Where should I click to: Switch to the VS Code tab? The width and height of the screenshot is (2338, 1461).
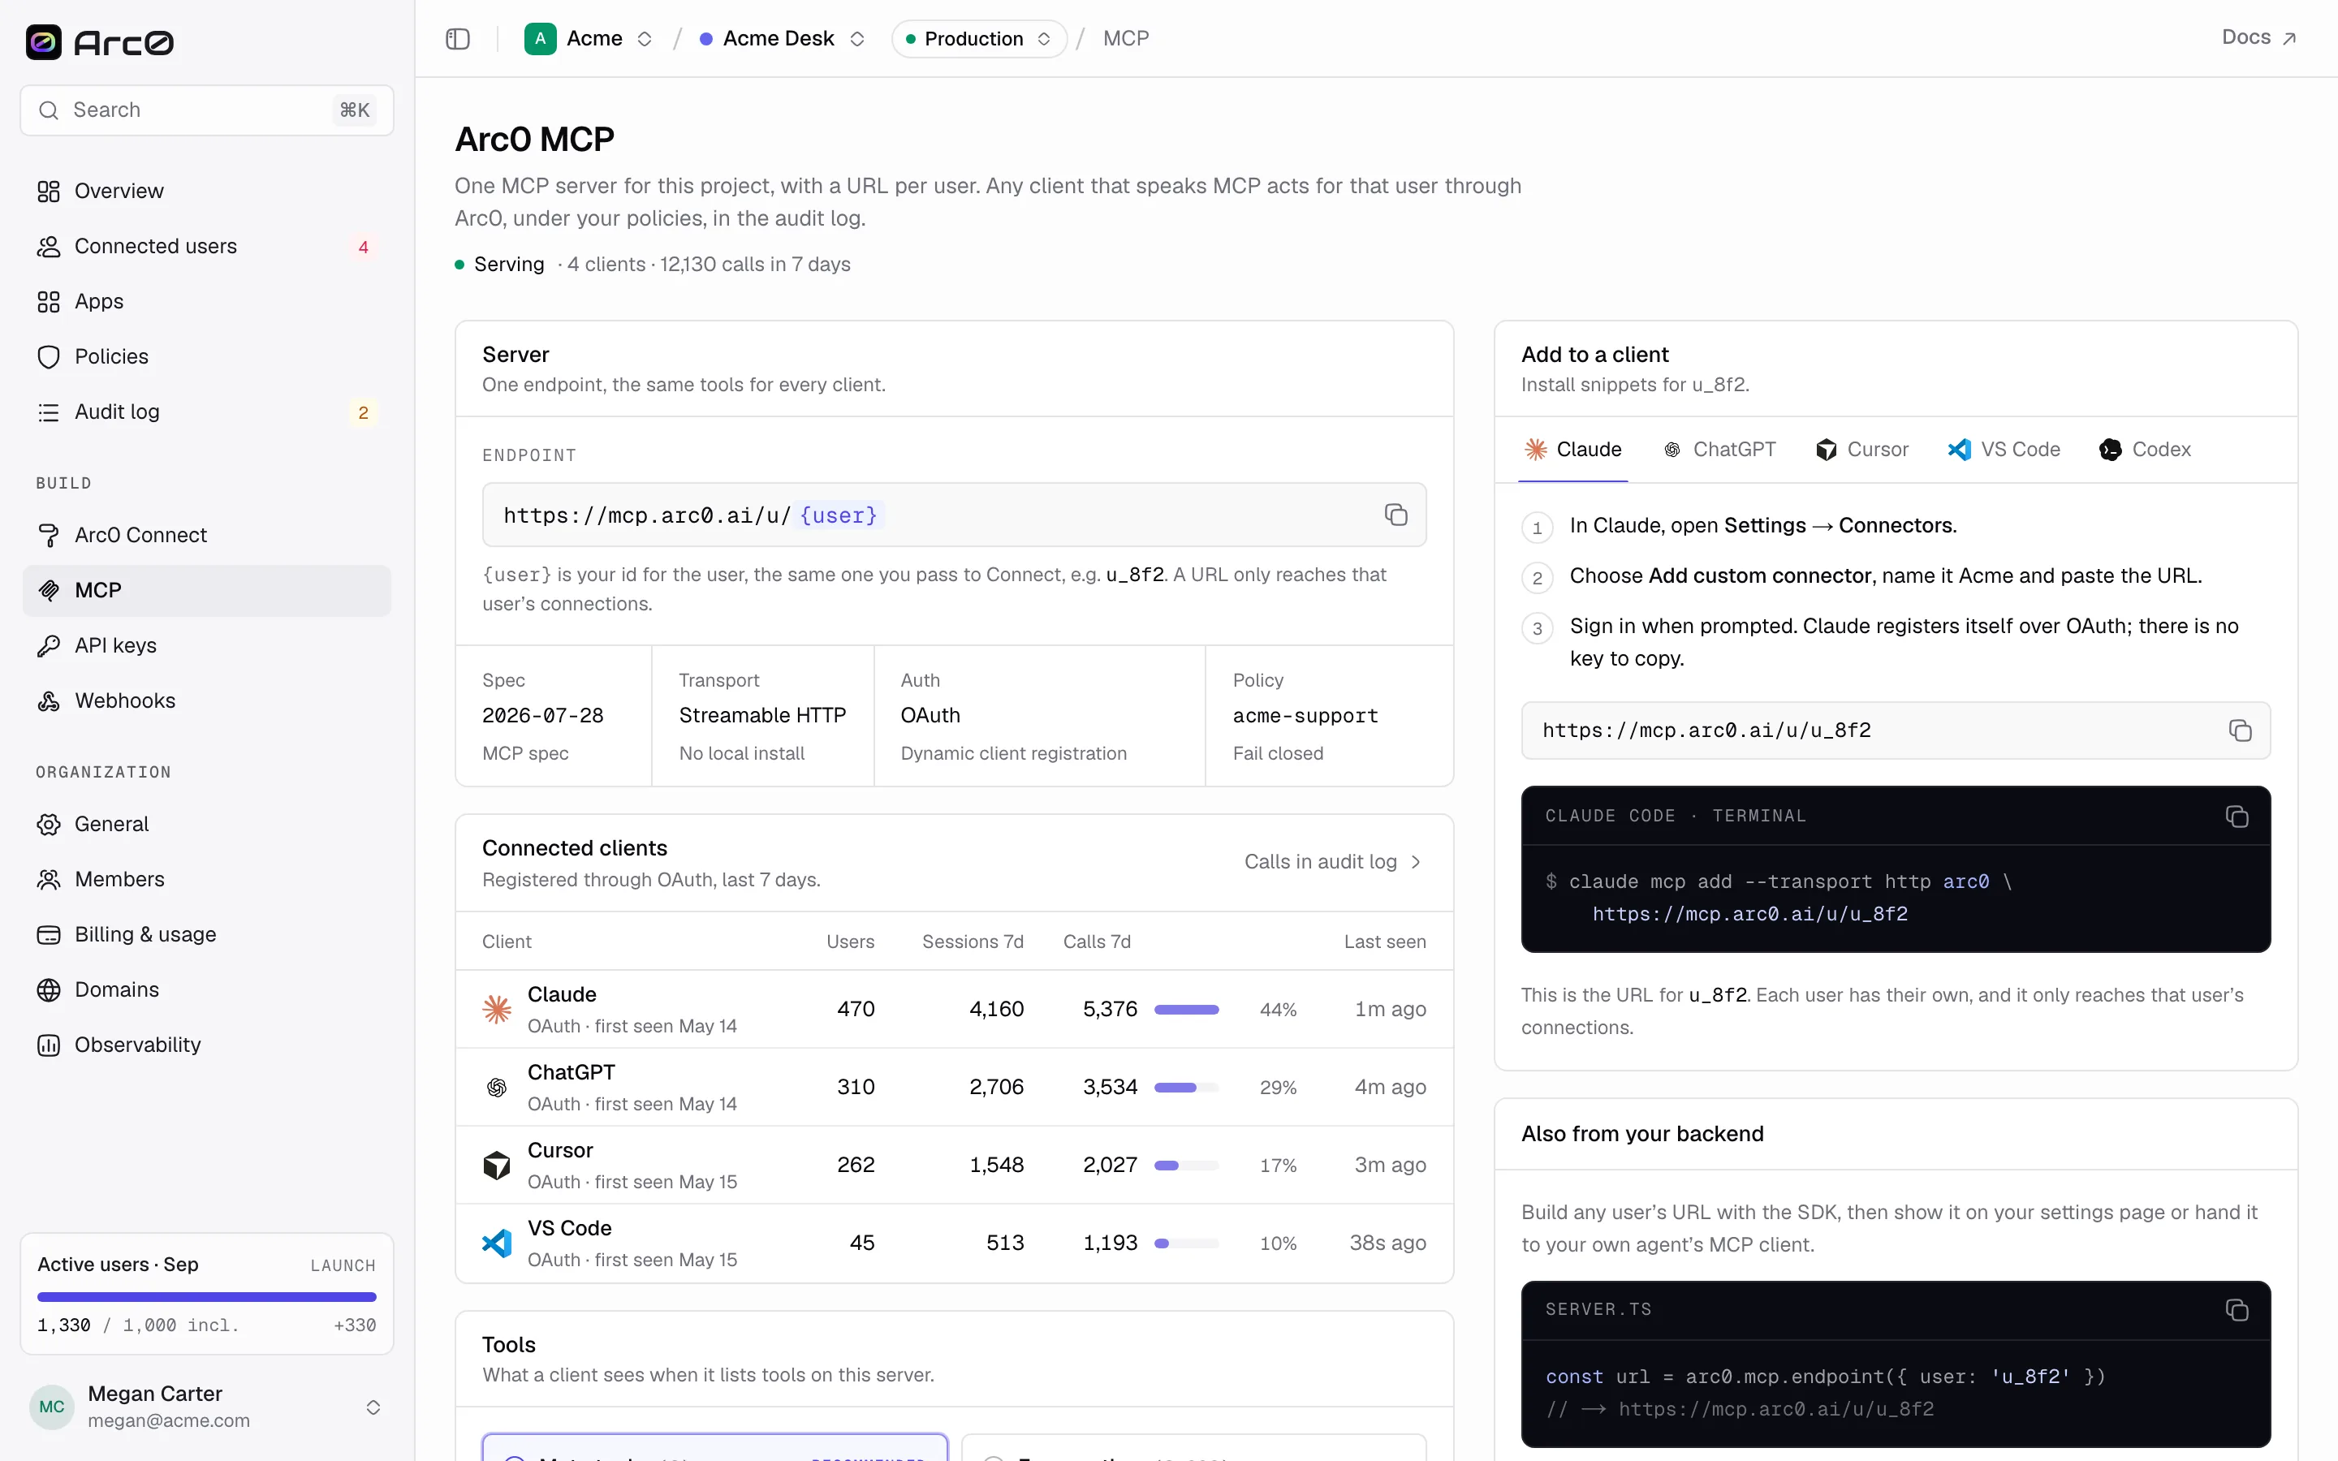(2004, 450)
